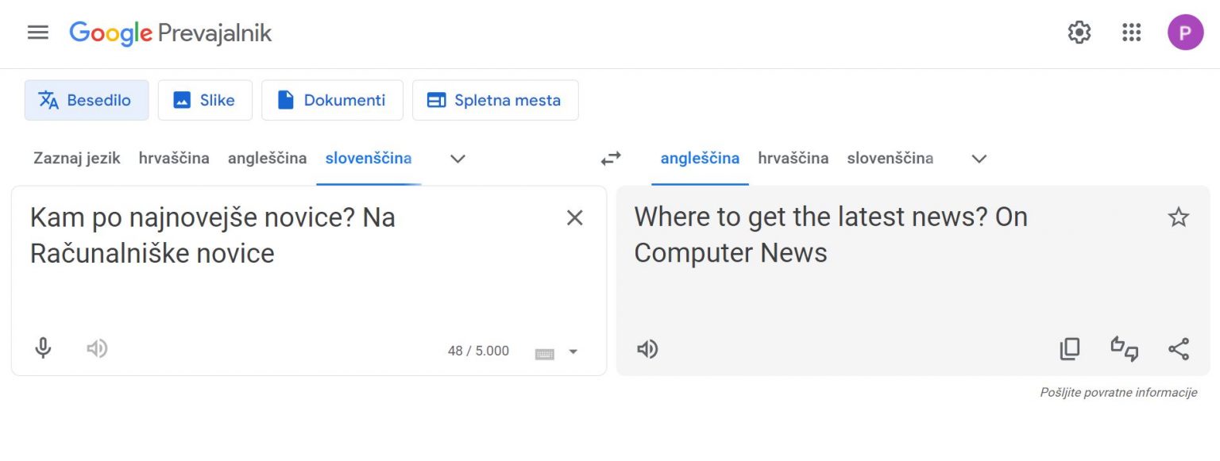This screenshot has height=461, width=1220.
Task: Share the translation
Action: pyautogui.click(x=1179, y=348)
